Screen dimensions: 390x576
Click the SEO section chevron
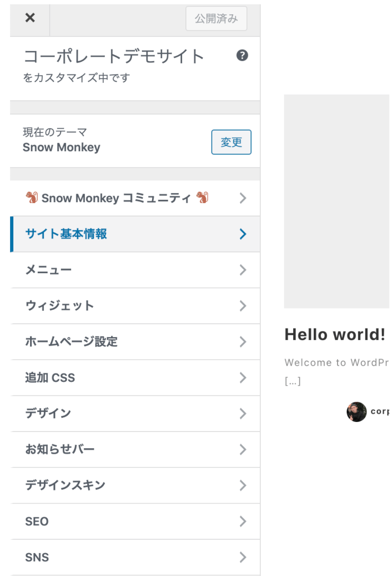coord(243,521)
